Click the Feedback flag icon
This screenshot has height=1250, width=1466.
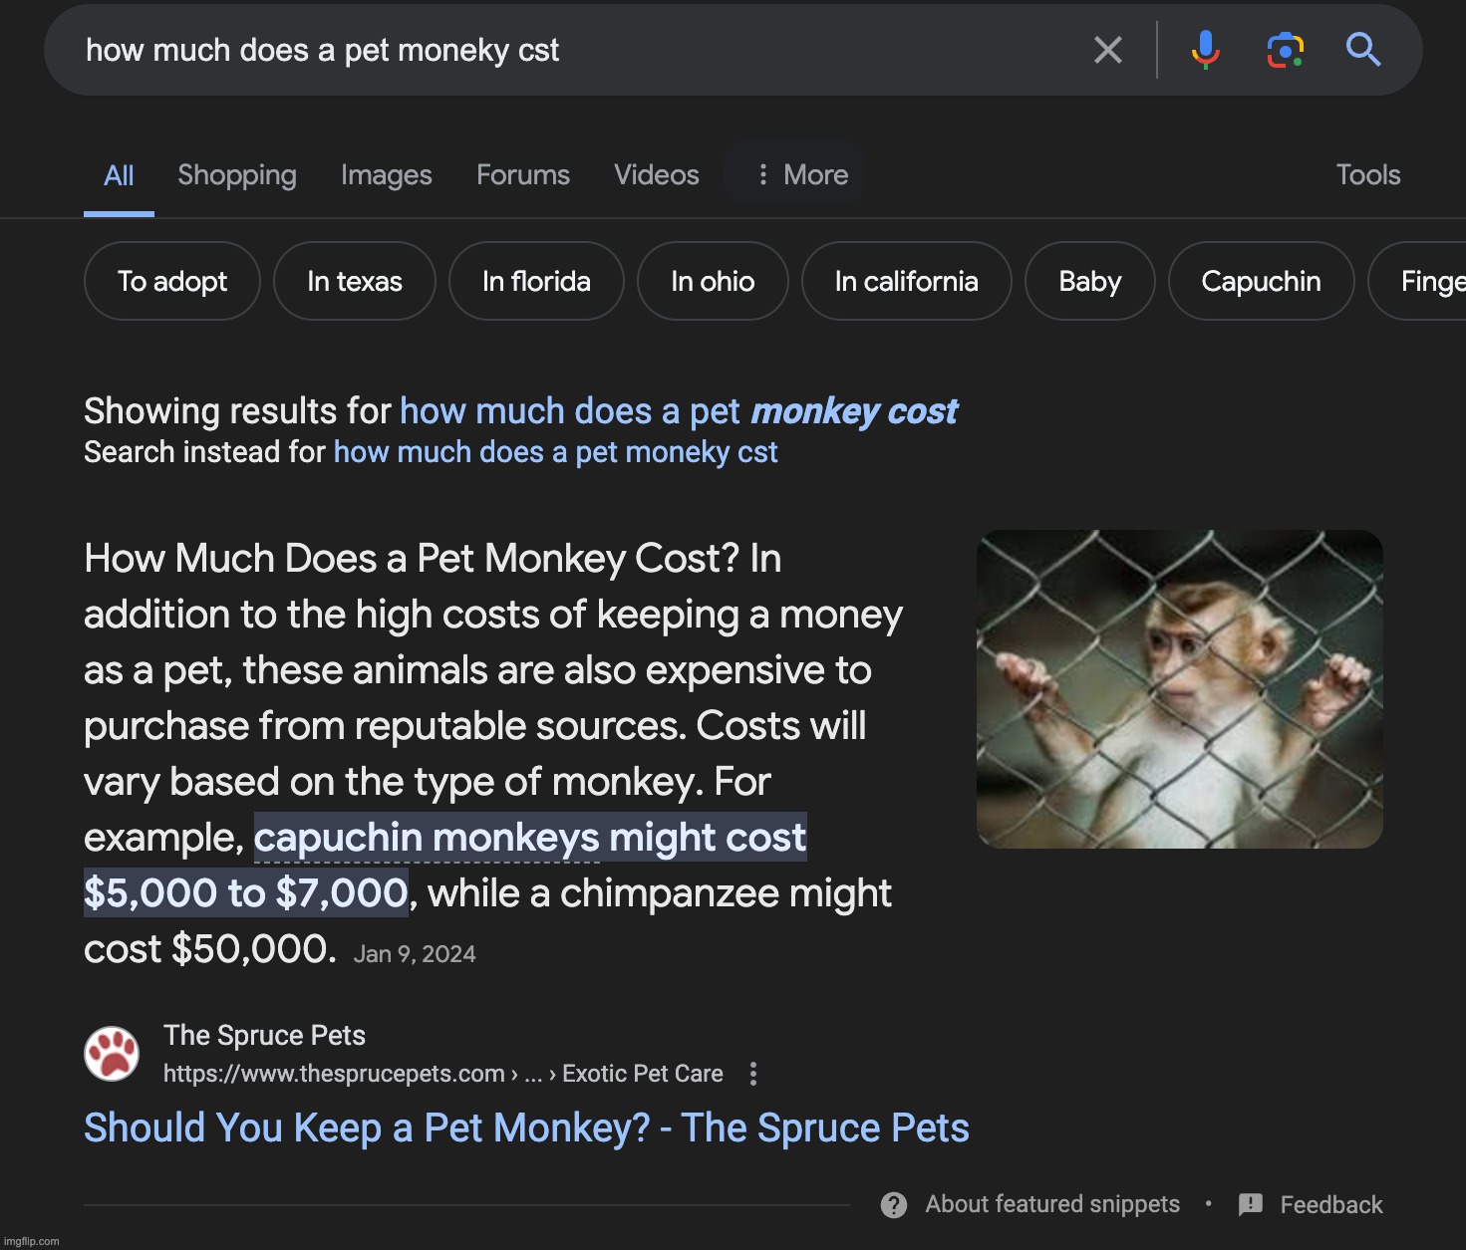(x=1250, y=1205)
